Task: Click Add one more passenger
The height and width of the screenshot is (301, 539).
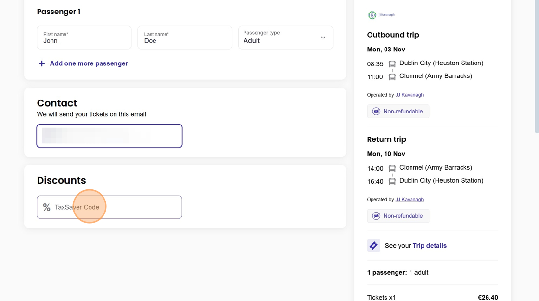Action: coord(89,63)
